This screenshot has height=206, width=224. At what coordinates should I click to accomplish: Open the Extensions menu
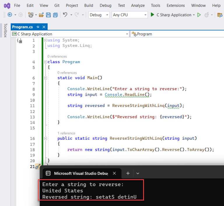pos(176,6)
